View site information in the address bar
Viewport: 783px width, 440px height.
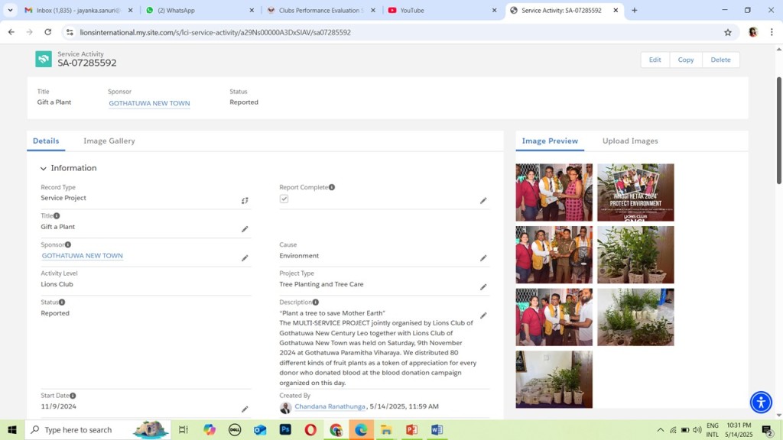point(70,32)
